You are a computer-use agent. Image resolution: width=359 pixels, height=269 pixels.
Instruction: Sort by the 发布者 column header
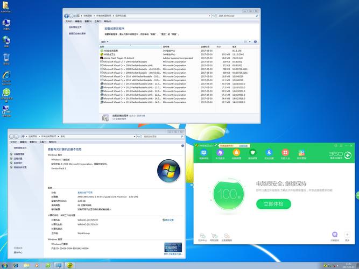pyautogui.click(x=181, y=47)
